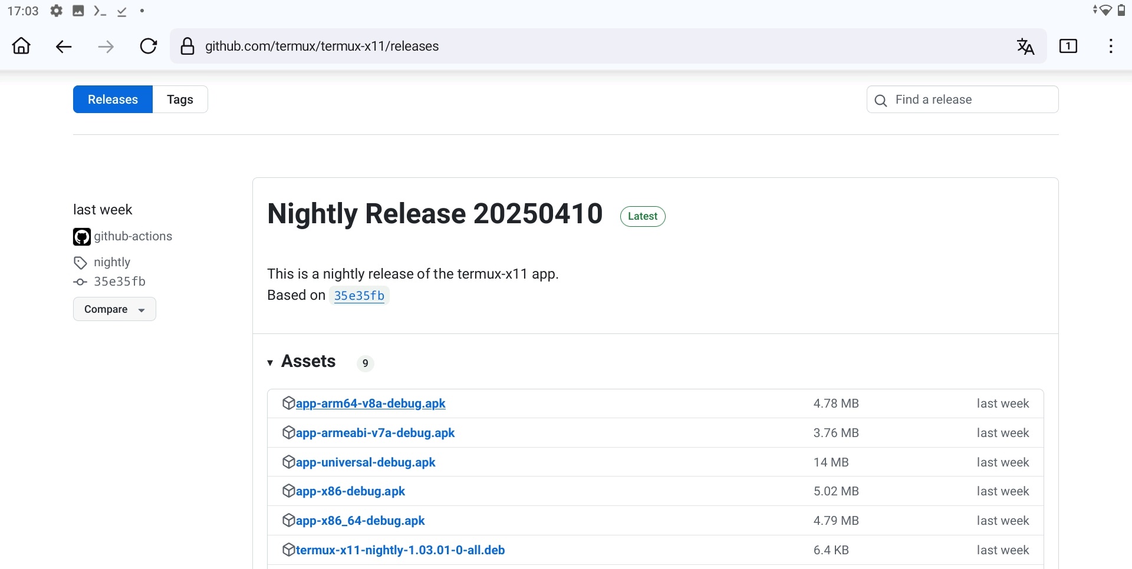The image size is (1132, 569).
Task: Collapse the Assets section triangle
Action: click(270, 362)
